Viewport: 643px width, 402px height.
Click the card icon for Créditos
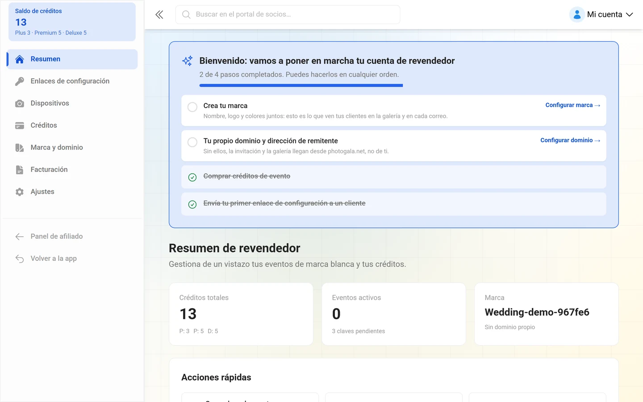20,126
